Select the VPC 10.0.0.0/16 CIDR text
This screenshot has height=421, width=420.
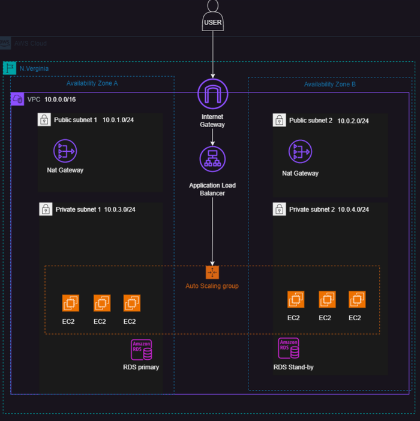click(60, 100)
